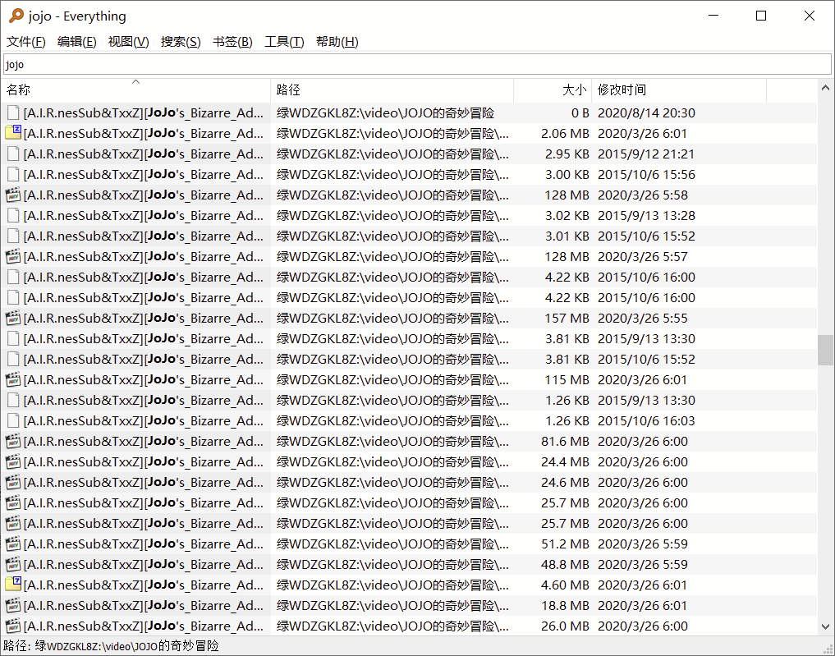The height and width of the screenshot is (656, 835).
Task: Click the status bar path text
Action: click(x=112, y=646)
